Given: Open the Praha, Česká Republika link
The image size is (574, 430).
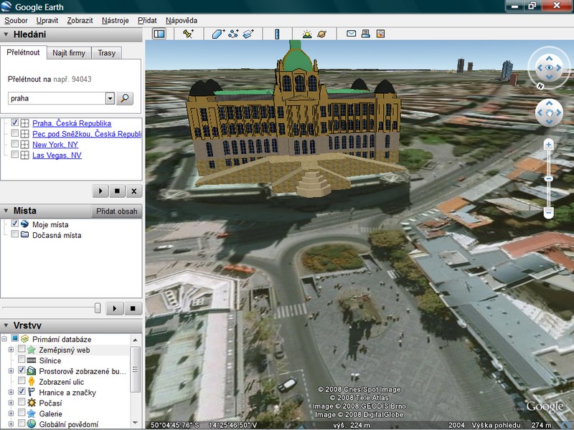Looking at the screenshot, I should tap(72, 123).
